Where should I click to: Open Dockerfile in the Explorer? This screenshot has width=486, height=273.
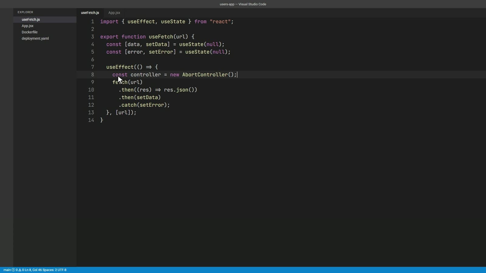45,32
